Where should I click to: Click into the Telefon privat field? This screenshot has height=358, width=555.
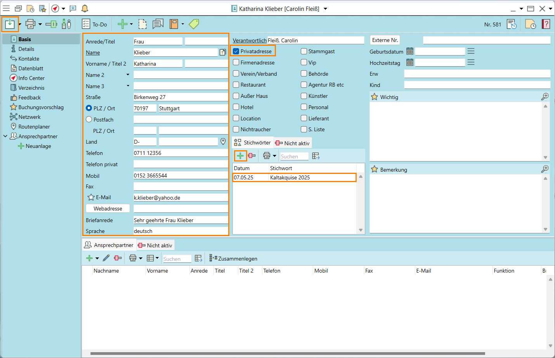[180, 164]
